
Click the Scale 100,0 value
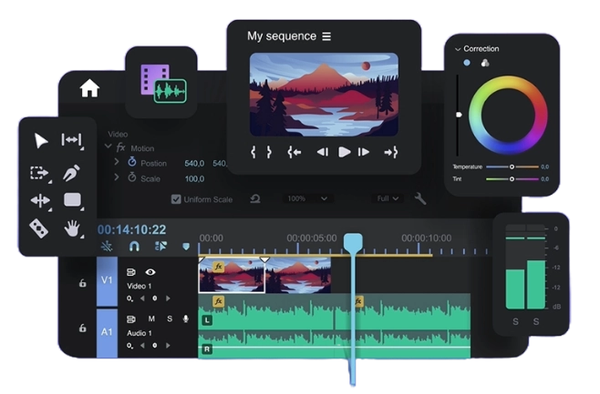click(x=194, y=178)
